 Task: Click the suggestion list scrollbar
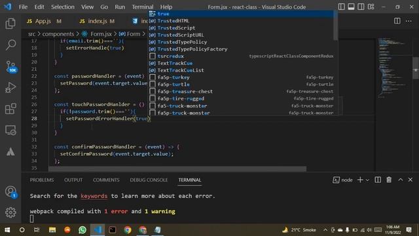pos(336,26)
